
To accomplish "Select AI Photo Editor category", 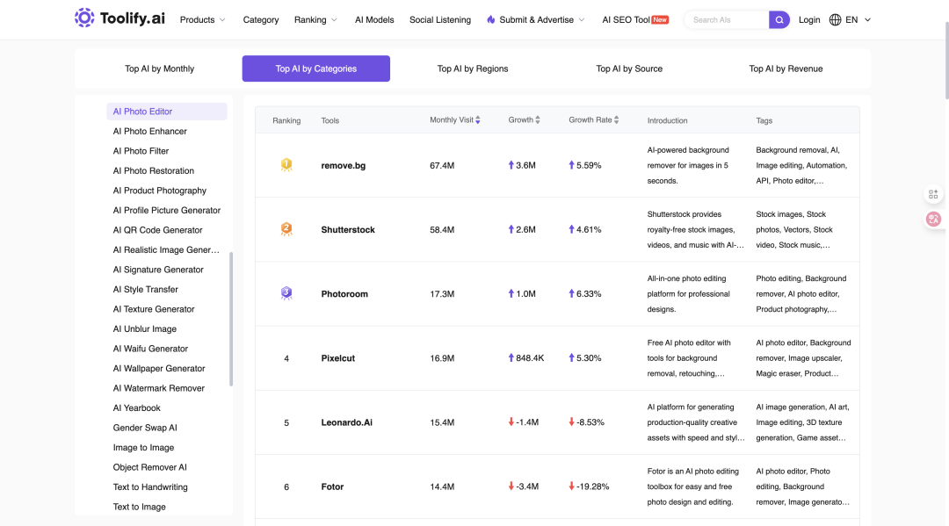I will [167, 112].
